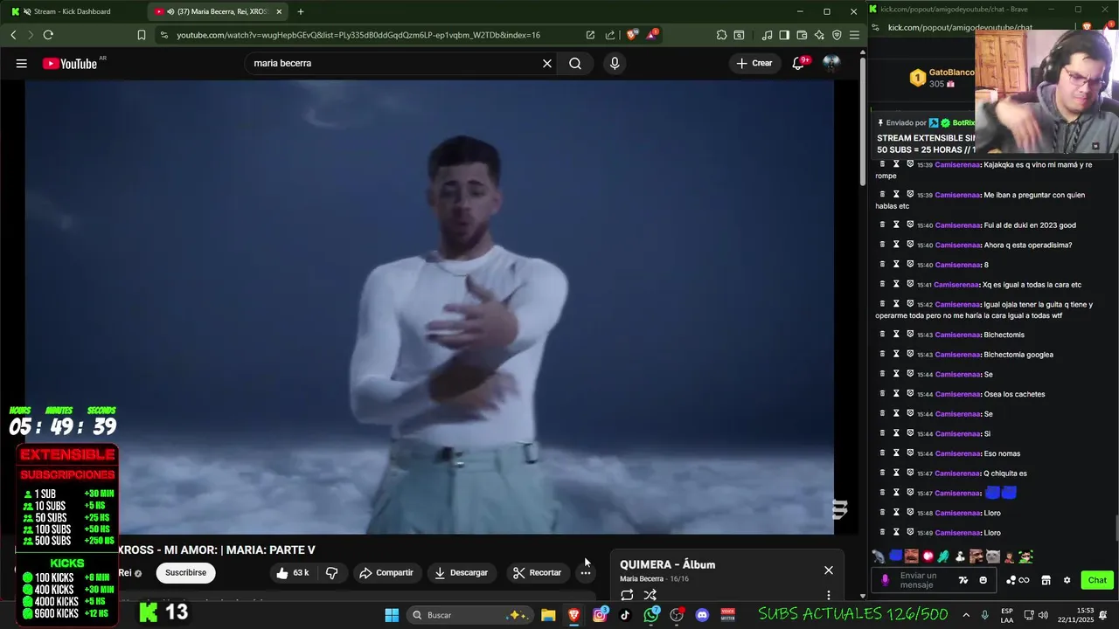Bookmark this page in Brave
The height and width of the screenshot is (629, 1119).
(x=142, y=35)
